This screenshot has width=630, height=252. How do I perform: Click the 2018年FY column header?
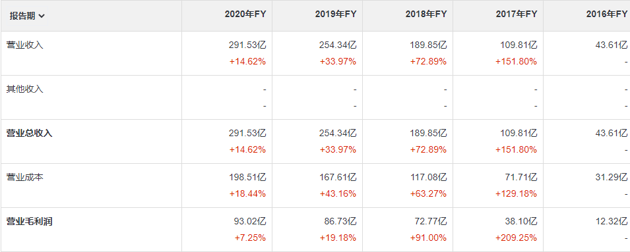point(426,14)
